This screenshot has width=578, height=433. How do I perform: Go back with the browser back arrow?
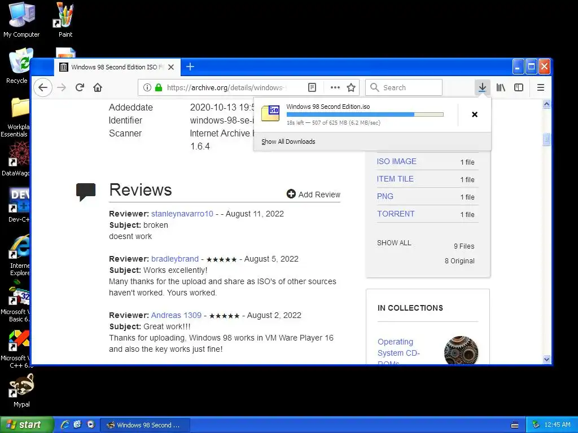(x=43, y=87)
